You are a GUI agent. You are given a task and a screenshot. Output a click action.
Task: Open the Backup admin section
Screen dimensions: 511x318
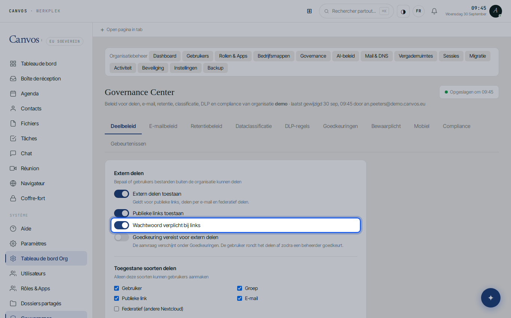point(215,68)
